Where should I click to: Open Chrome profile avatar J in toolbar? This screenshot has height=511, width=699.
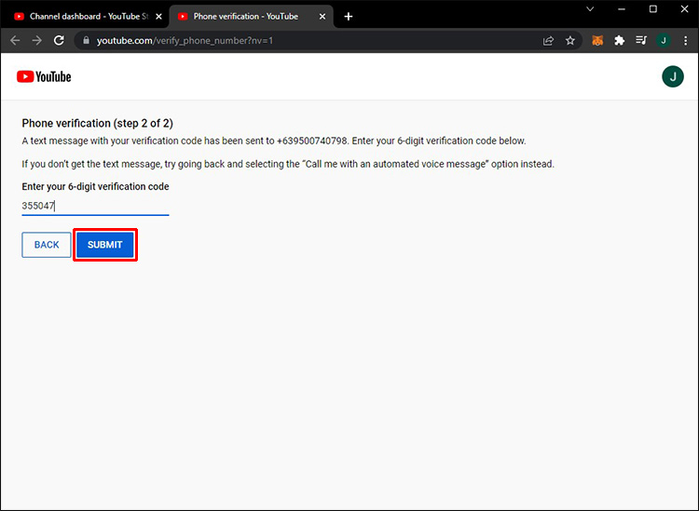pos(664,41)
